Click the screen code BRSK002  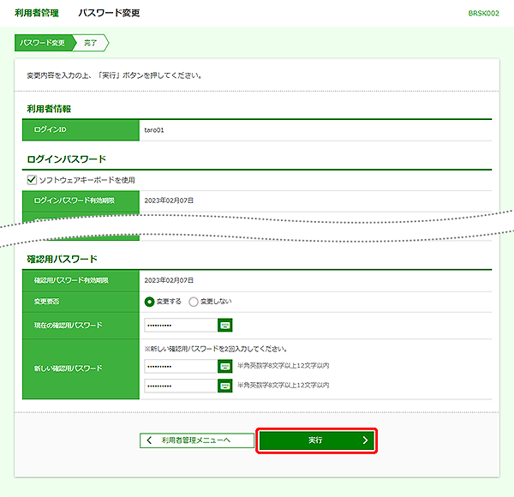pos(483,13)
